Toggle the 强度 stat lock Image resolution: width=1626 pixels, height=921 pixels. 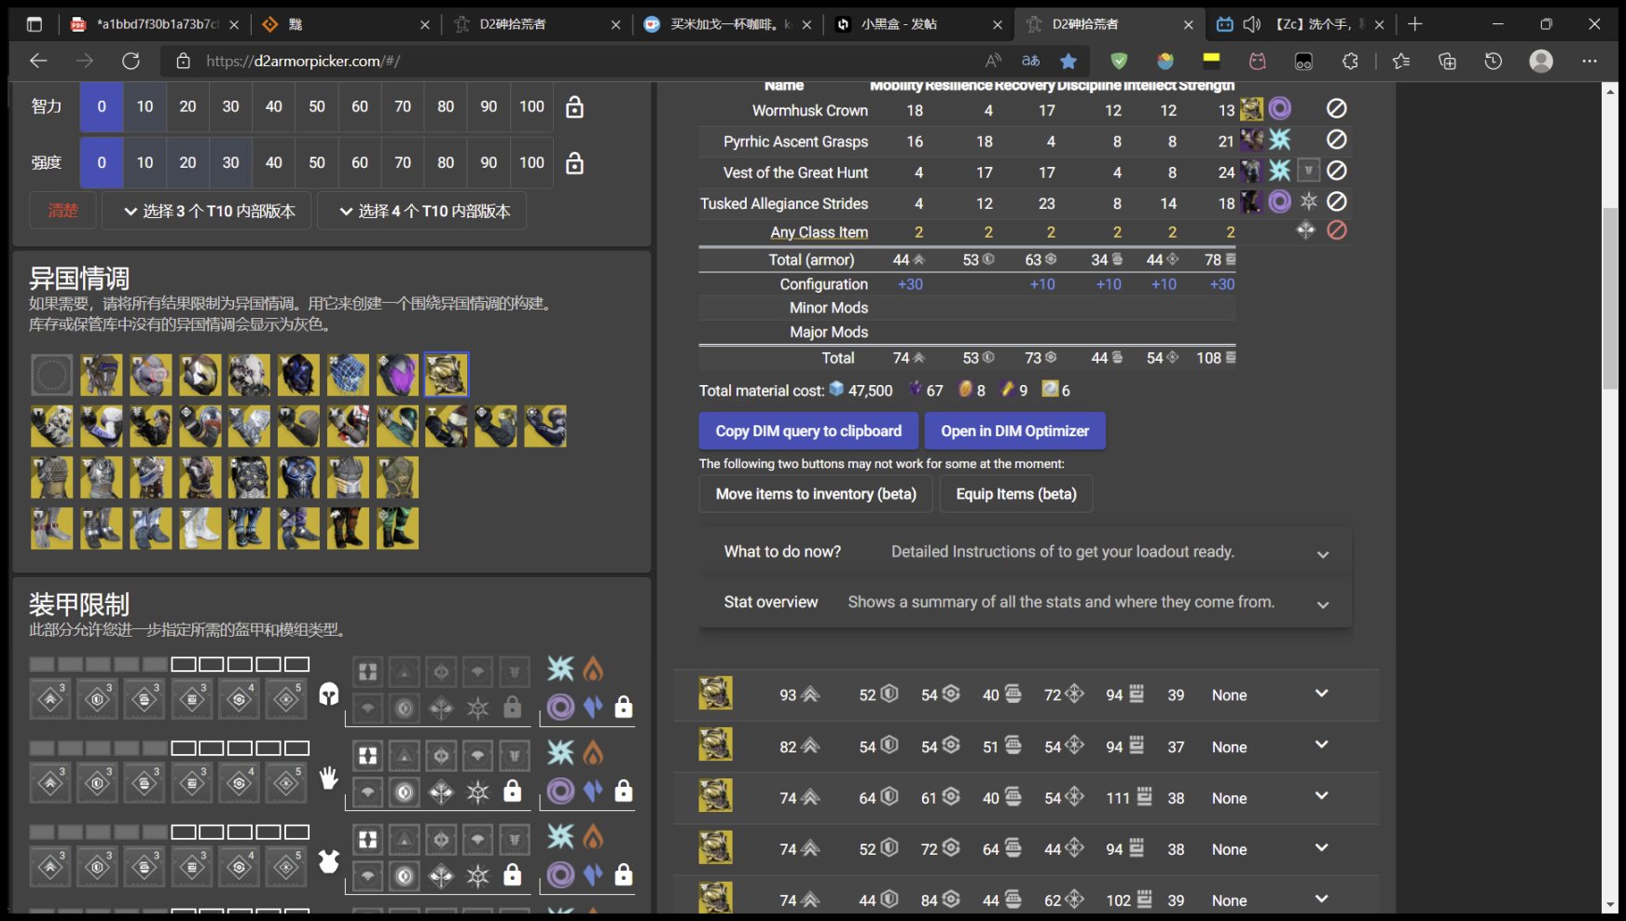575,162
